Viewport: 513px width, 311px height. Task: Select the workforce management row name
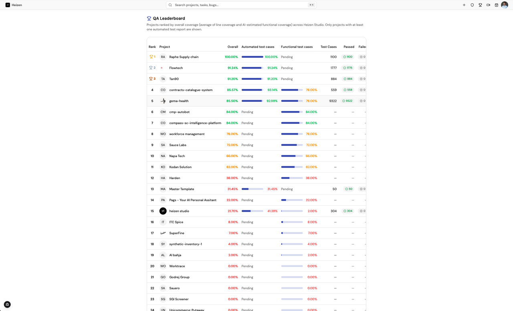coord(187,134)
